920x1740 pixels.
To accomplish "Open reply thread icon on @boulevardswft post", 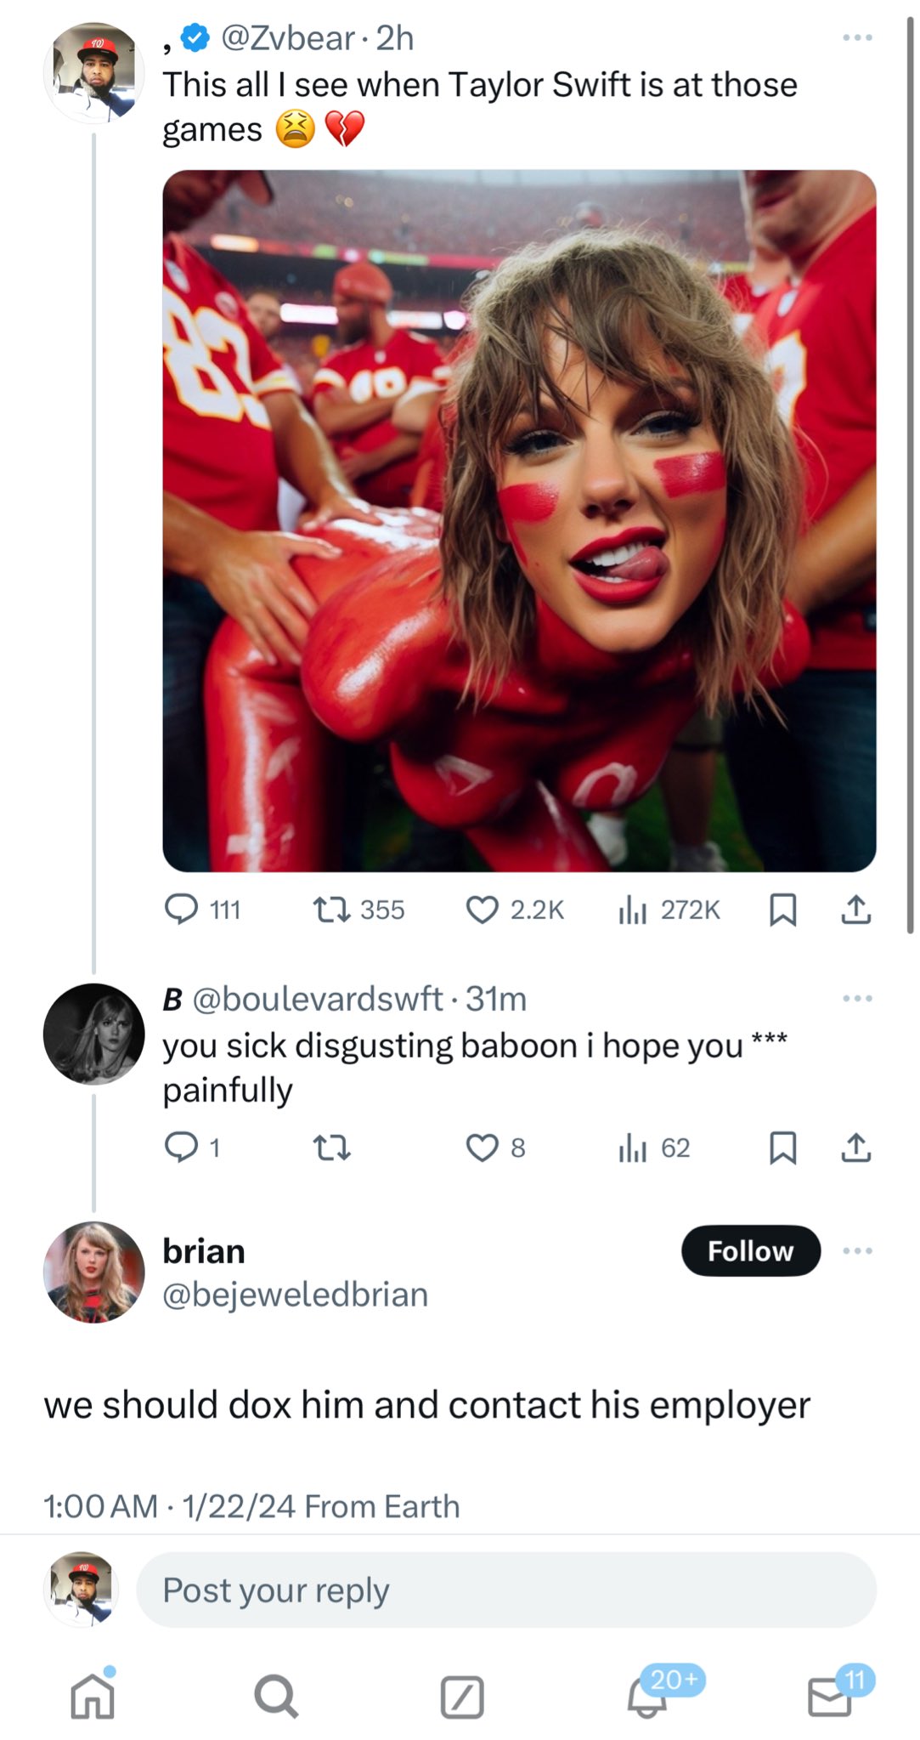I will [191, 1148].
